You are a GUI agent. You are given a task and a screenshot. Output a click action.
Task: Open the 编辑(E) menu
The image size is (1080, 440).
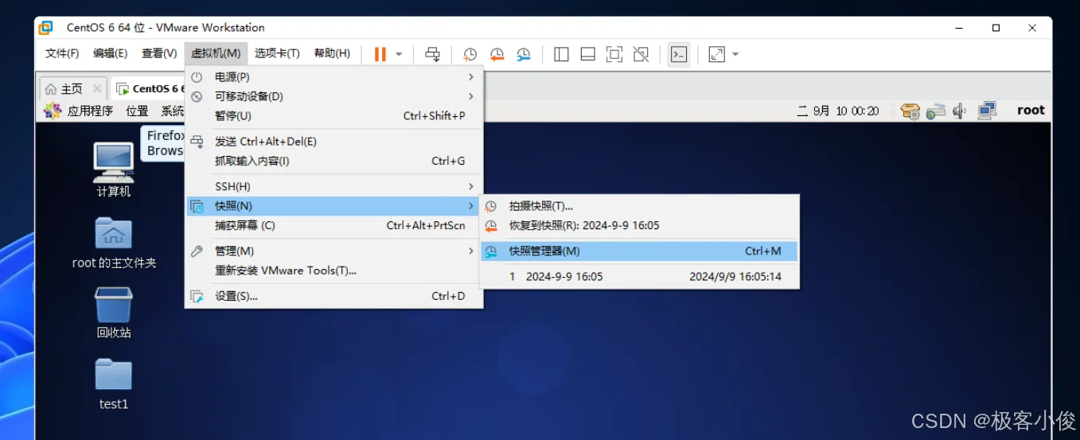coord(110,53)
